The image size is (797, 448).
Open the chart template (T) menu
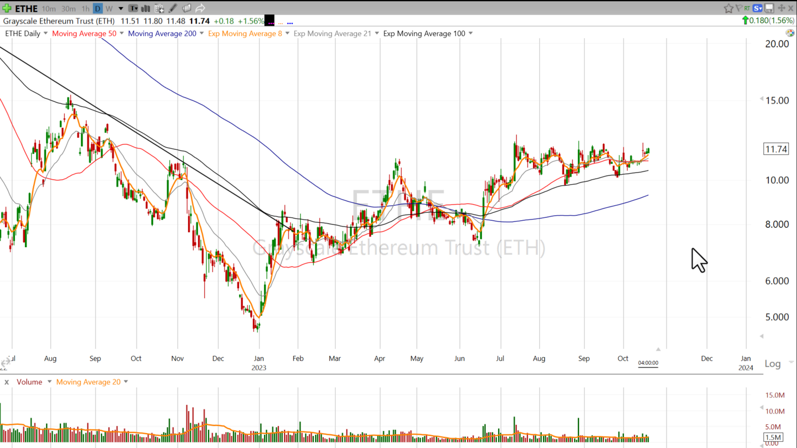pyautogui.click(x=133, y=8)
